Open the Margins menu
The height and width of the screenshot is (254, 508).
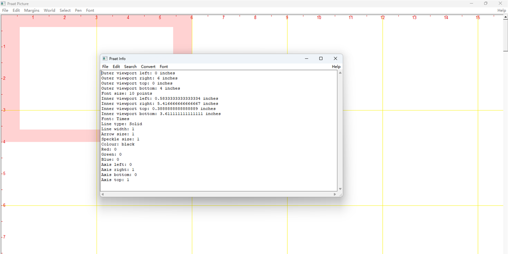(x=31, y=10)
